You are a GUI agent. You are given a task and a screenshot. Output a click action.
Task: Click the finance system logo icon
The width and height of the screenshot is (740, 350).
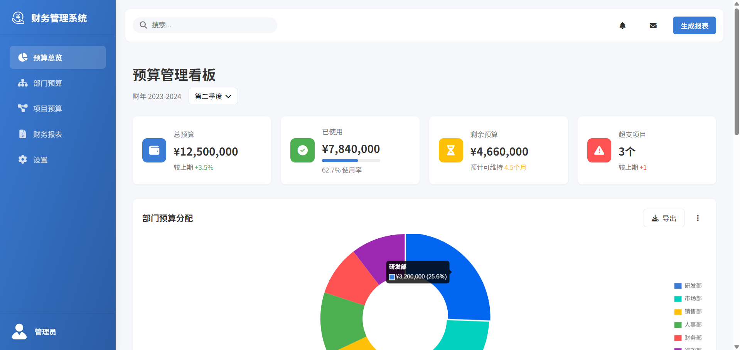(18, 18)
